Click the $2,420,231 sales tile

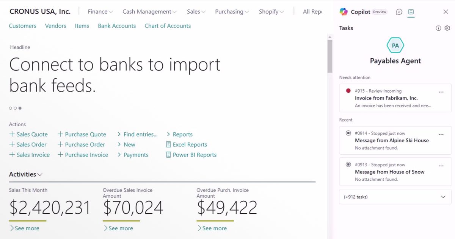(50, 208)
